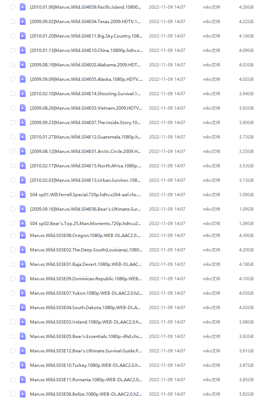This screenshot has width=270, height=400.
Task: Click video icon of S04E10 China file
Action: click(x=23, y=50)
